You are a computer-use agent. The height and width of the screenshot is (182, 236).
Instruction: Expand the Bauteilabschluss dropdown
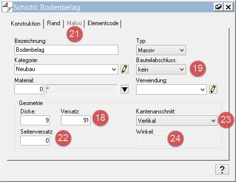(161, 70)
